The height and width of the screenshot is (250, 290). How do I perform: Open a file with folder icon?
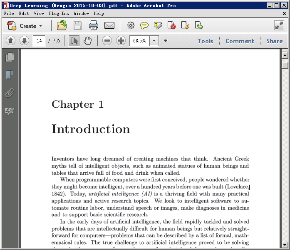tap(62, 25)
